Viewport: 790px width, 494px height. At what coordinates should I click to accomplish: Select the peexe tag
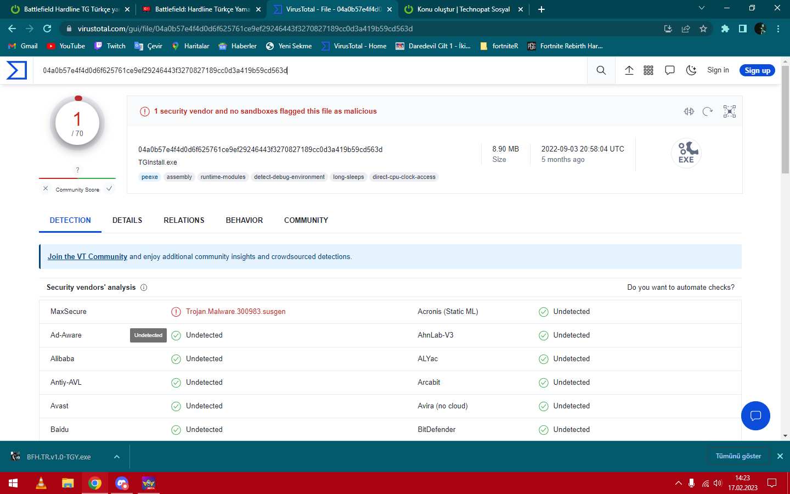point(150,177)
